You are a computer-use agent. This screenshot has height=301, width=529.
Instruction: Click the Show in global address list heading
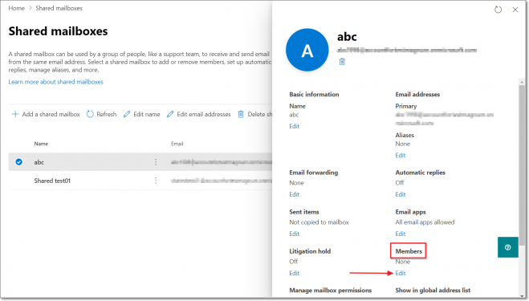point(433,291)
